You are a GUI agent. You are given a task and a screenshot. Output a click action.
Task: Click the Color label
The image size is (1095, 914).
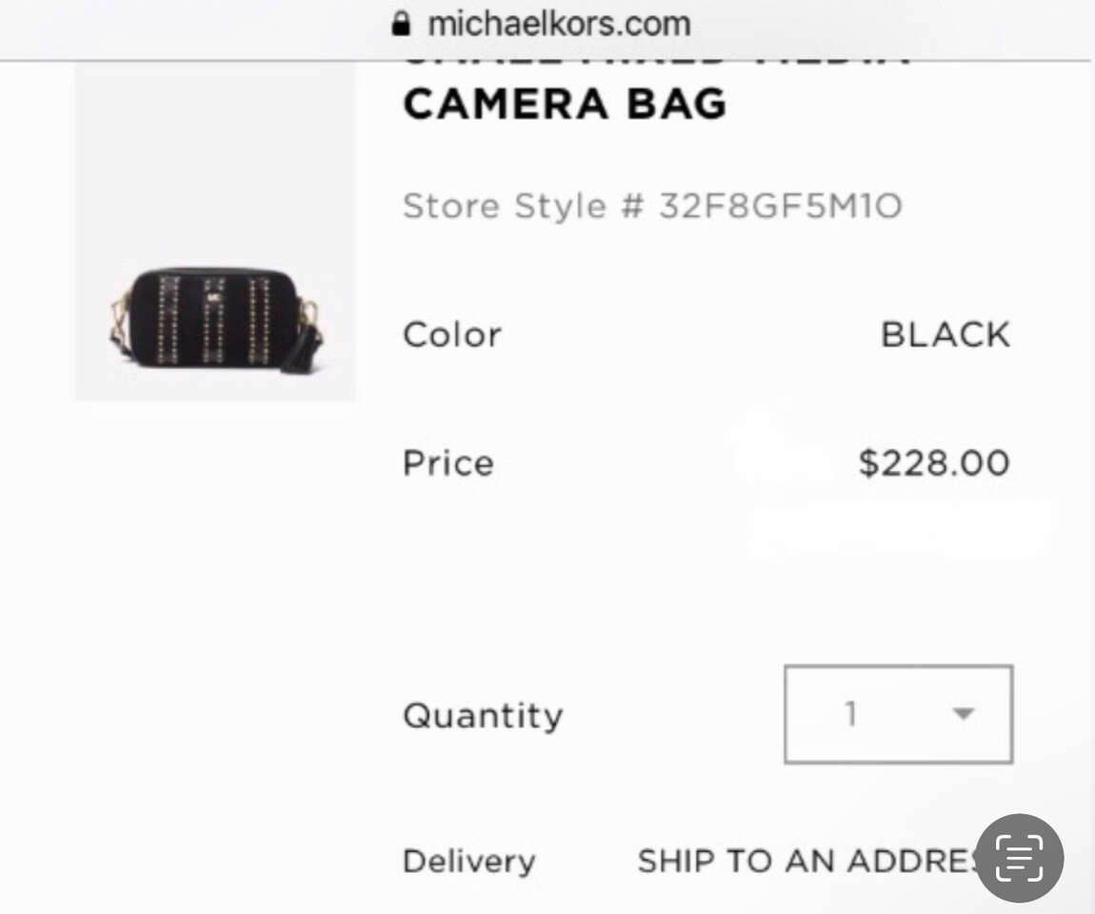point(451,335)
